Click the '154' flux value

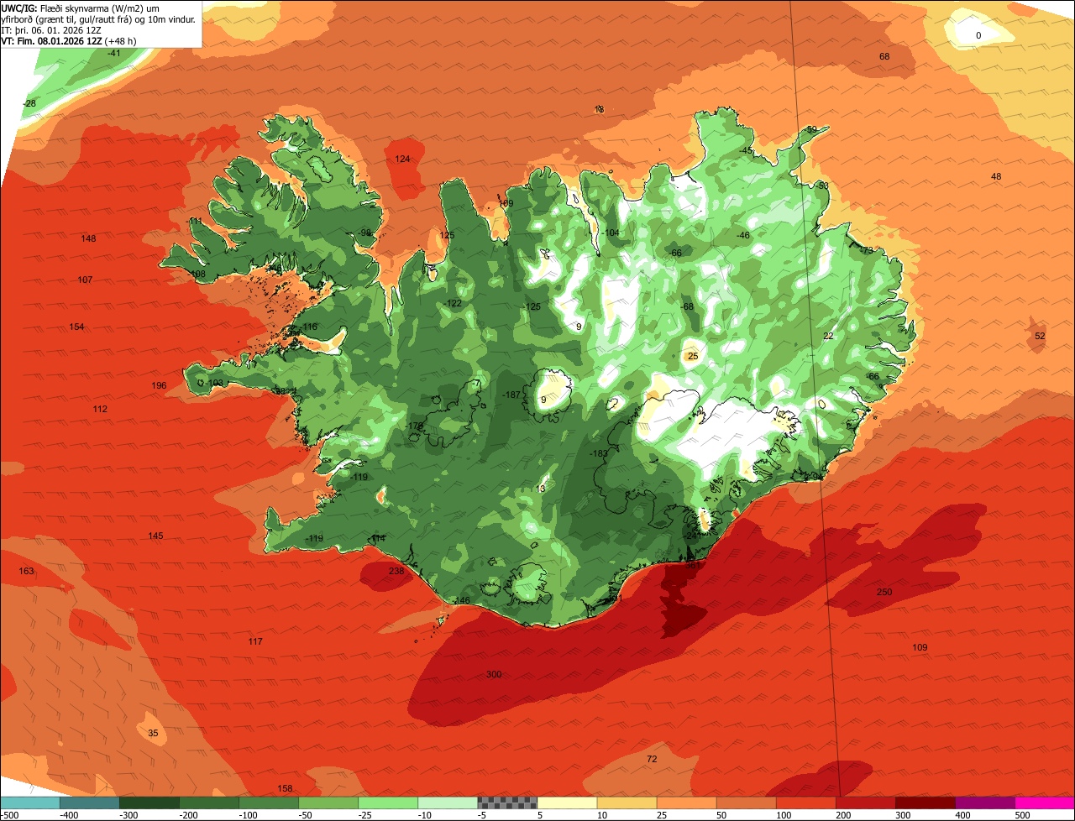click(76, 327)
